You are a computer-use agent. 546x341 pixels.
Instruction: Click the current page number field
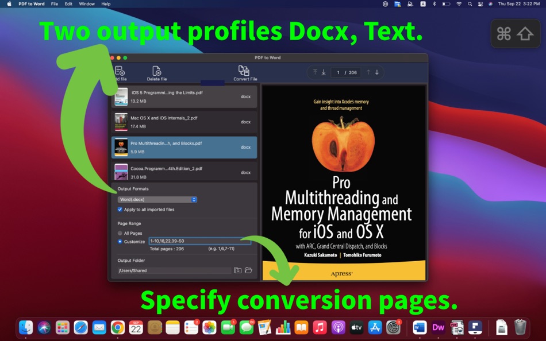(338, 72)
